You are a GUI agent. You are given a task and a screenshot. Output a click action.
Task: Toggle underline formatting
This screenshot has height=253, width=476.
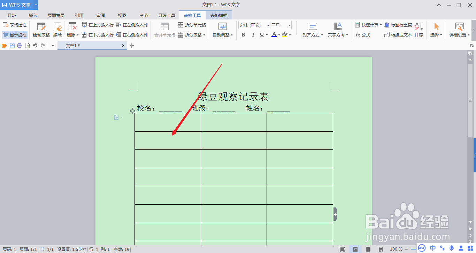click(x=262, y=35)
